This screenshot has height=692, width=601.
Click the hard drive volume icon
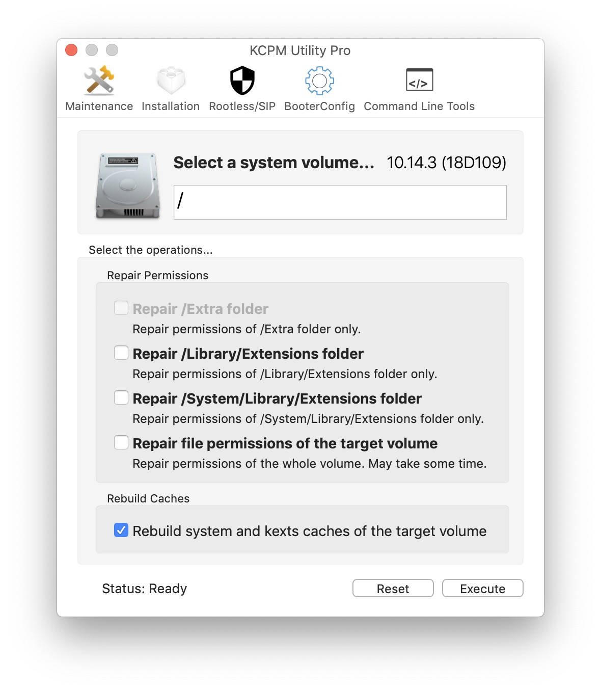point(127,186)
